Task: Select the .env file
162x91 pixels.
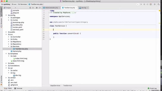Action: tap(12, 80)
